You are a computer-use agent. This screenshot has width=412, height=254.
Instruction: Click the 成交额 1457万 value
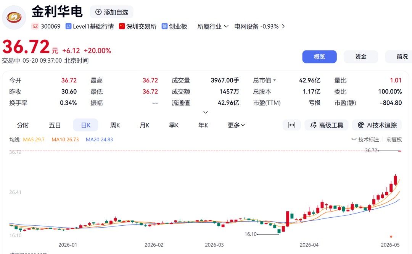[229, 92]
